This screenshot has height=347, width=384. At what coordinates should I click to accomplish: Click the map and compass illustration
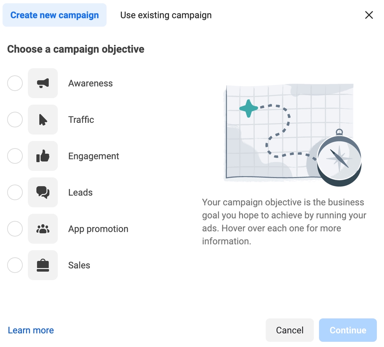coord(293,135)
